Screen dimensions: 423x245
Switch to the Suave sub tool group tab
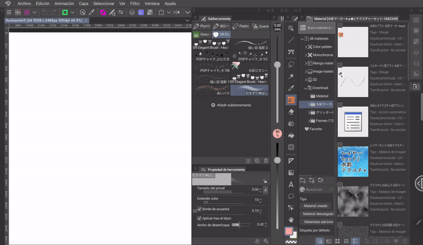260,26
